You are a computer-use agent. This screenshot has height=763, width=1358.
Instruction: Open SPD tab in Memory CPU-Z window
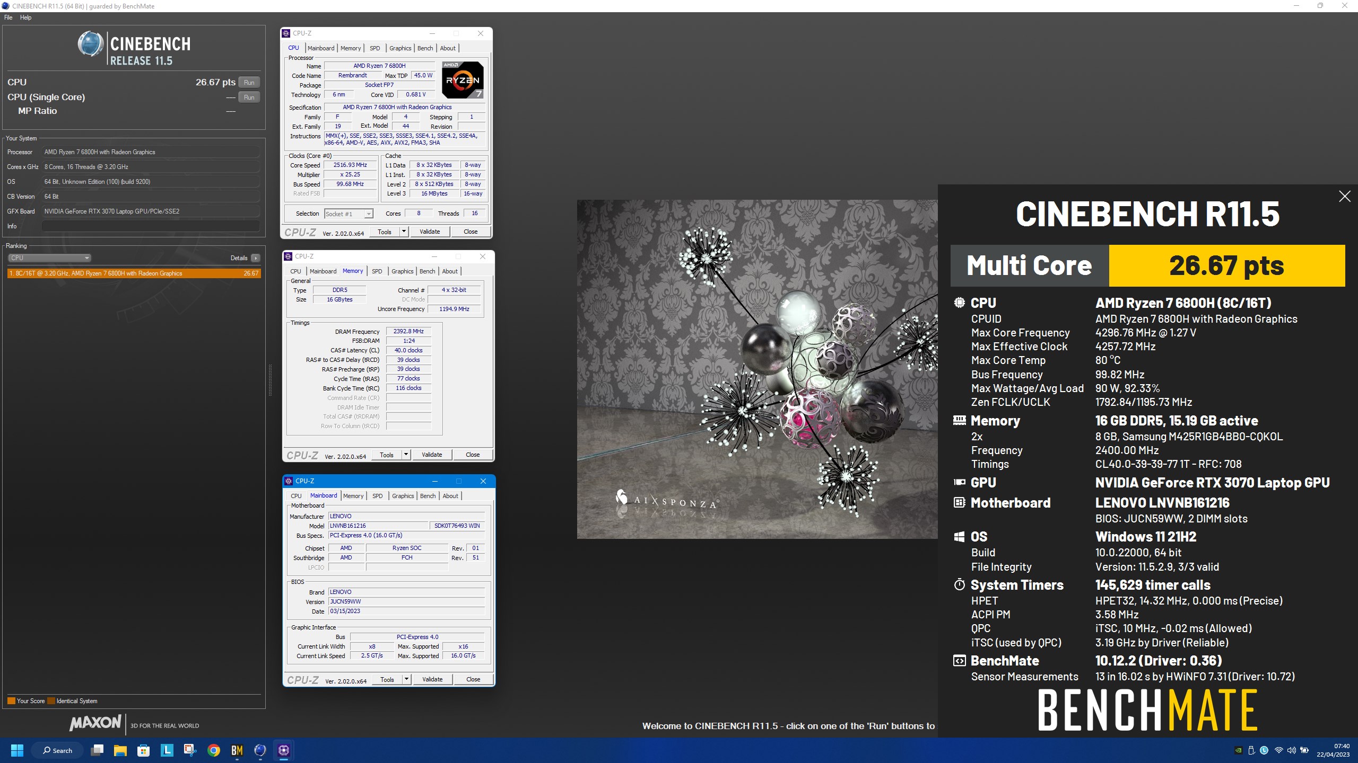tap(377, 271)
